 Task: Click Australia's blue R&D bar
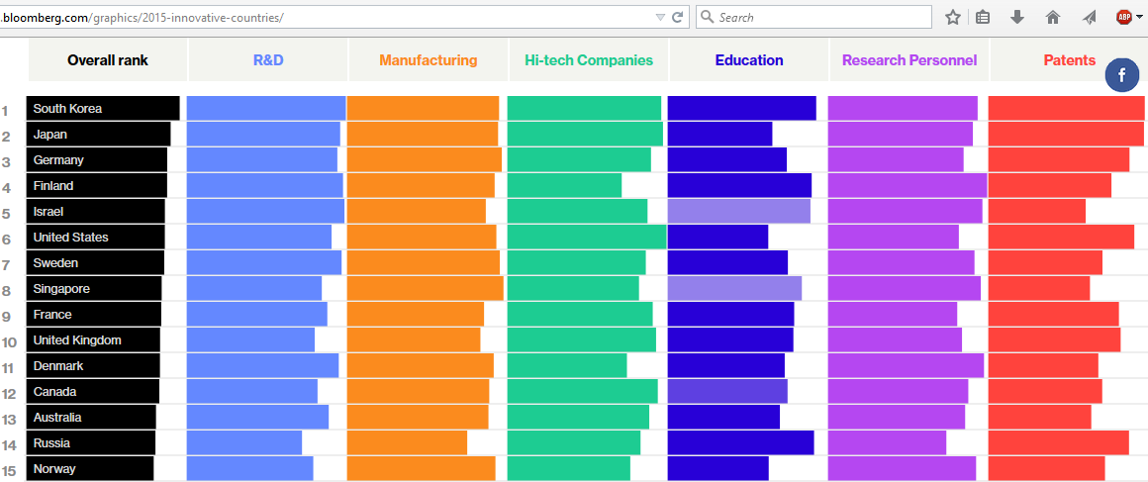(x=257, y=418)
